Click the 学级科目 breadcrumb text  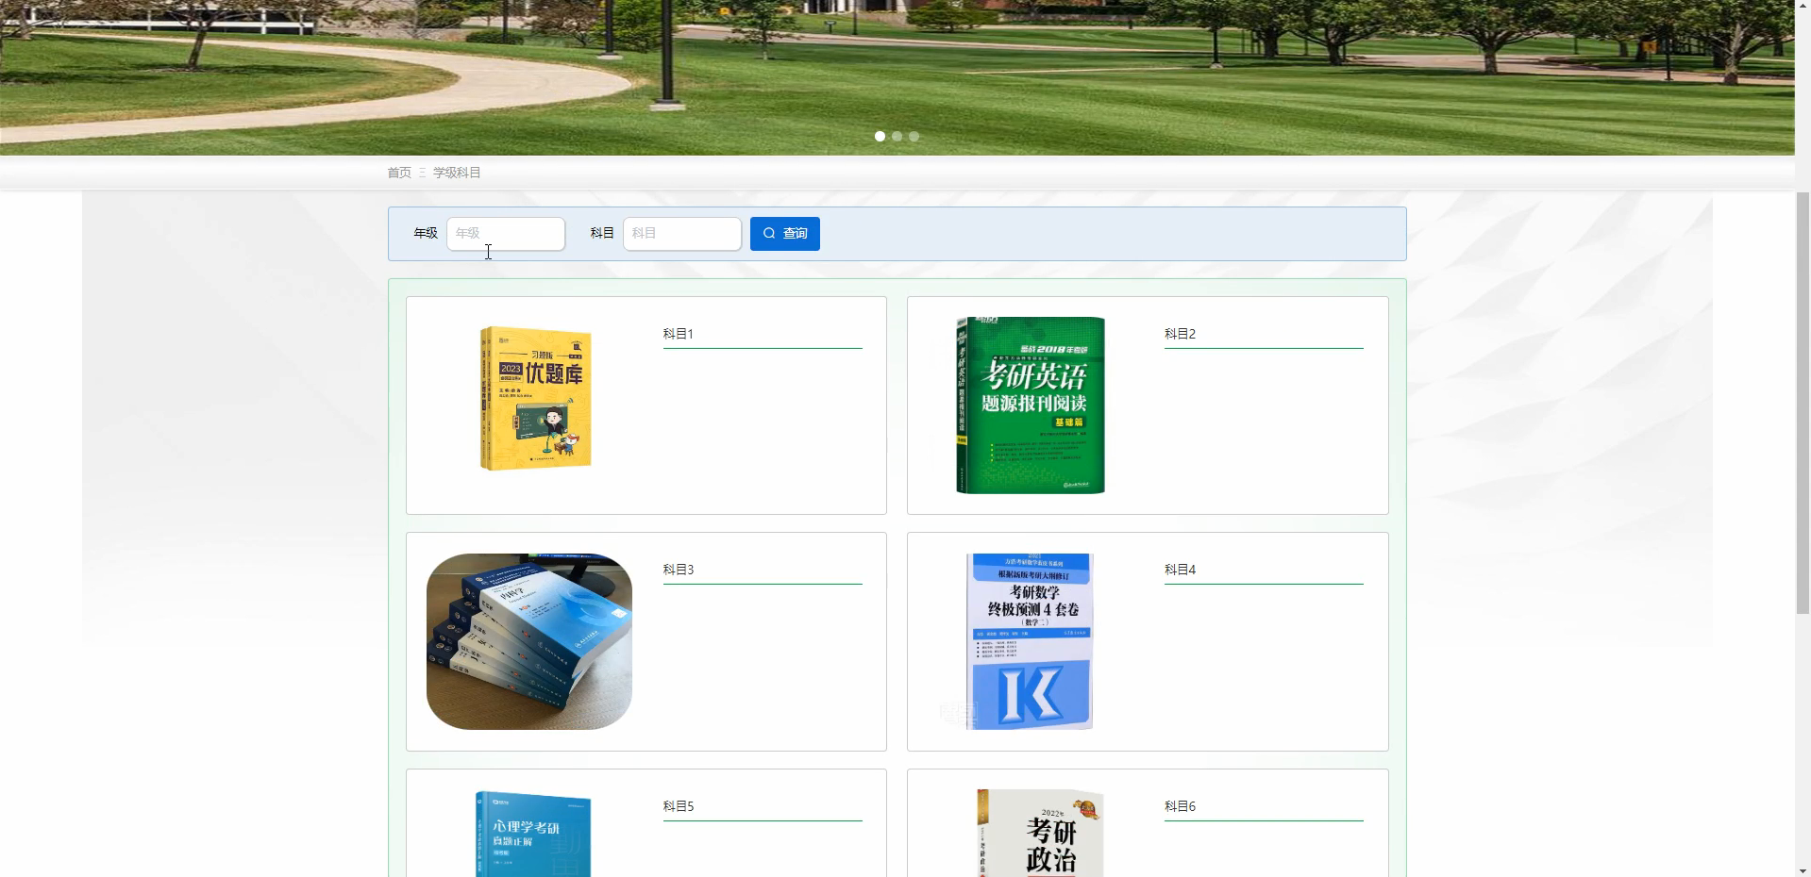pyautogui.click(x=457, y=173)
